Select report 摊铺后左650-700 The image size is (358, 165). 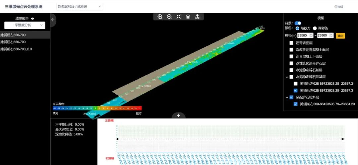click(25, 35)
